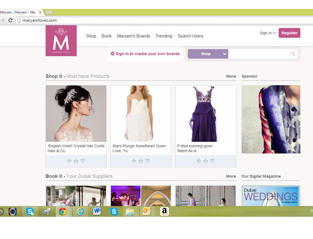Click More in the Shop it section
Viewport: 313px width, 239px height.
(x=231, y=76)
